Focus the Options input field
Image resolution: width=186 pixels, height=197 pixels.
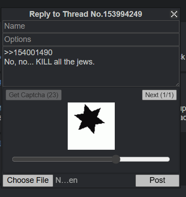pyautogui.click(x=91, y=39)
